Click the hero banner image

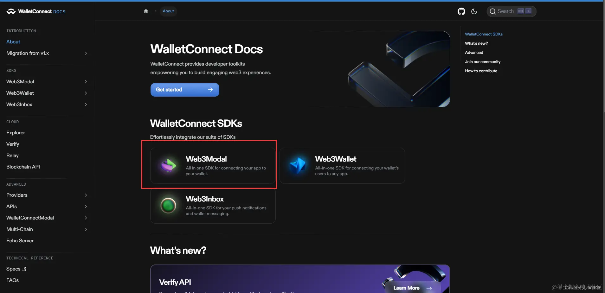coord(379,69)
